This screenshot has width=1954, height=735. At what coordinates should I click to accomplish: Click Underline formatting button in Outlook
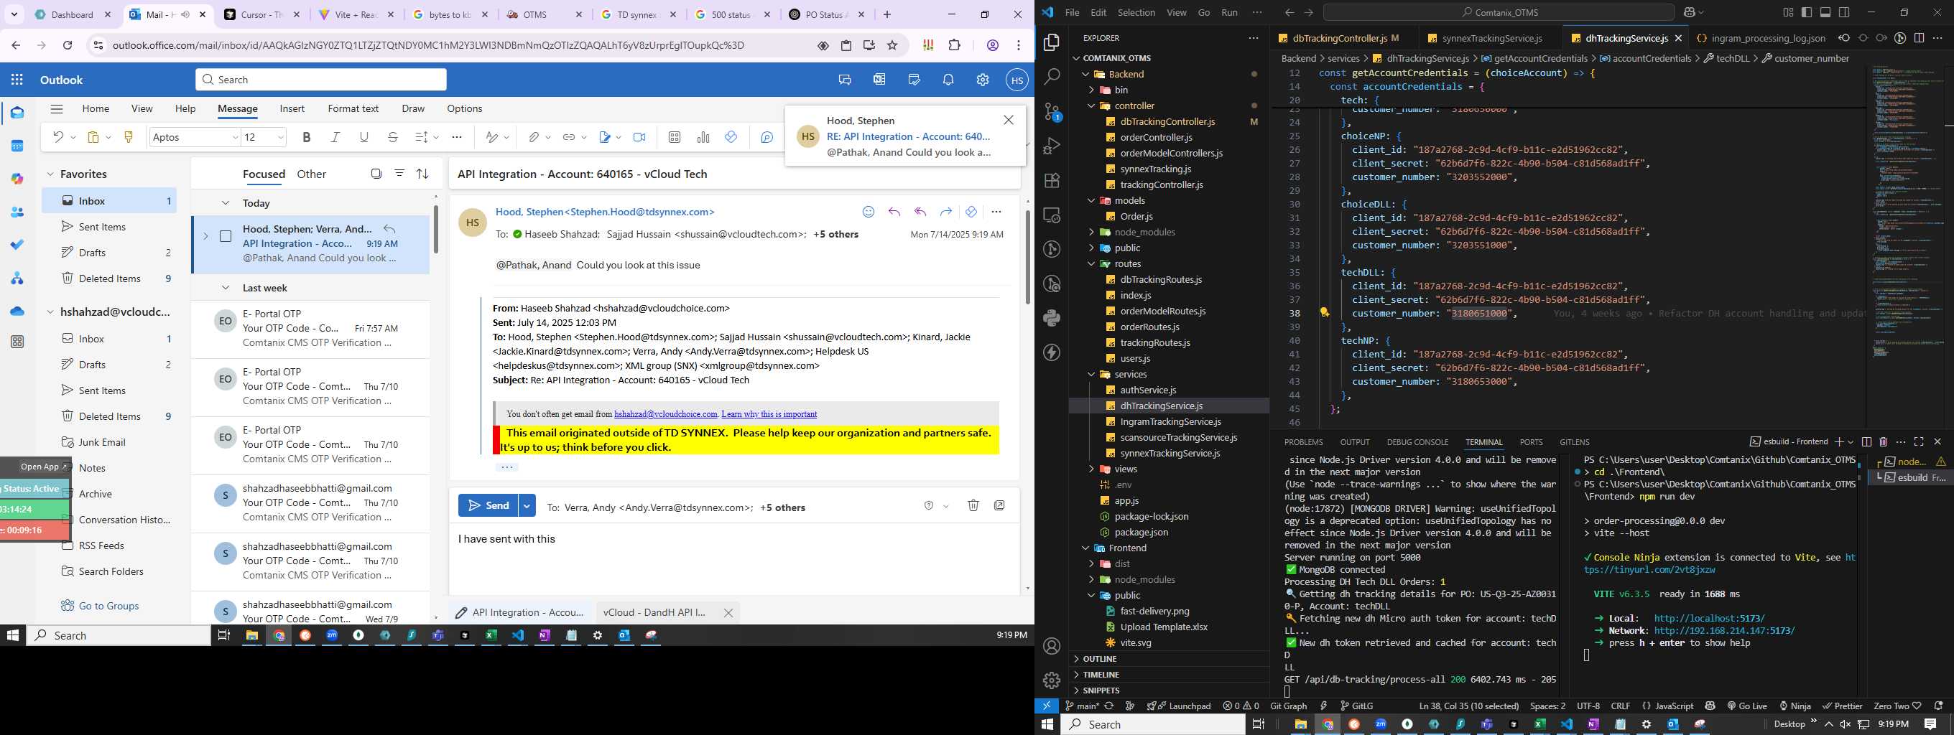click(364, 137)
